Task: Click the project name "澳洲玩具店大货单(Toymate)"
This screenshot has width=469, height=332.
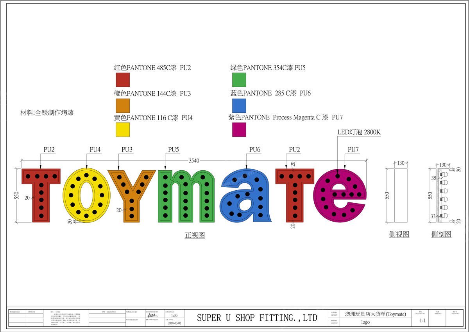Action: click(376, 314)
